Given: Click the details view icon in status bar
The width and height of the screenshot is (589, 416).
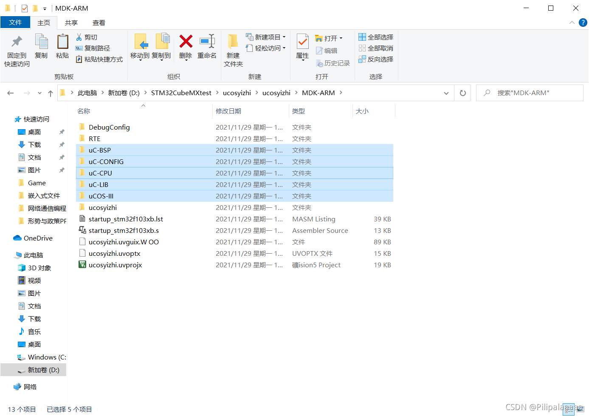Looking at the screenshot, I should click(569, 409).
